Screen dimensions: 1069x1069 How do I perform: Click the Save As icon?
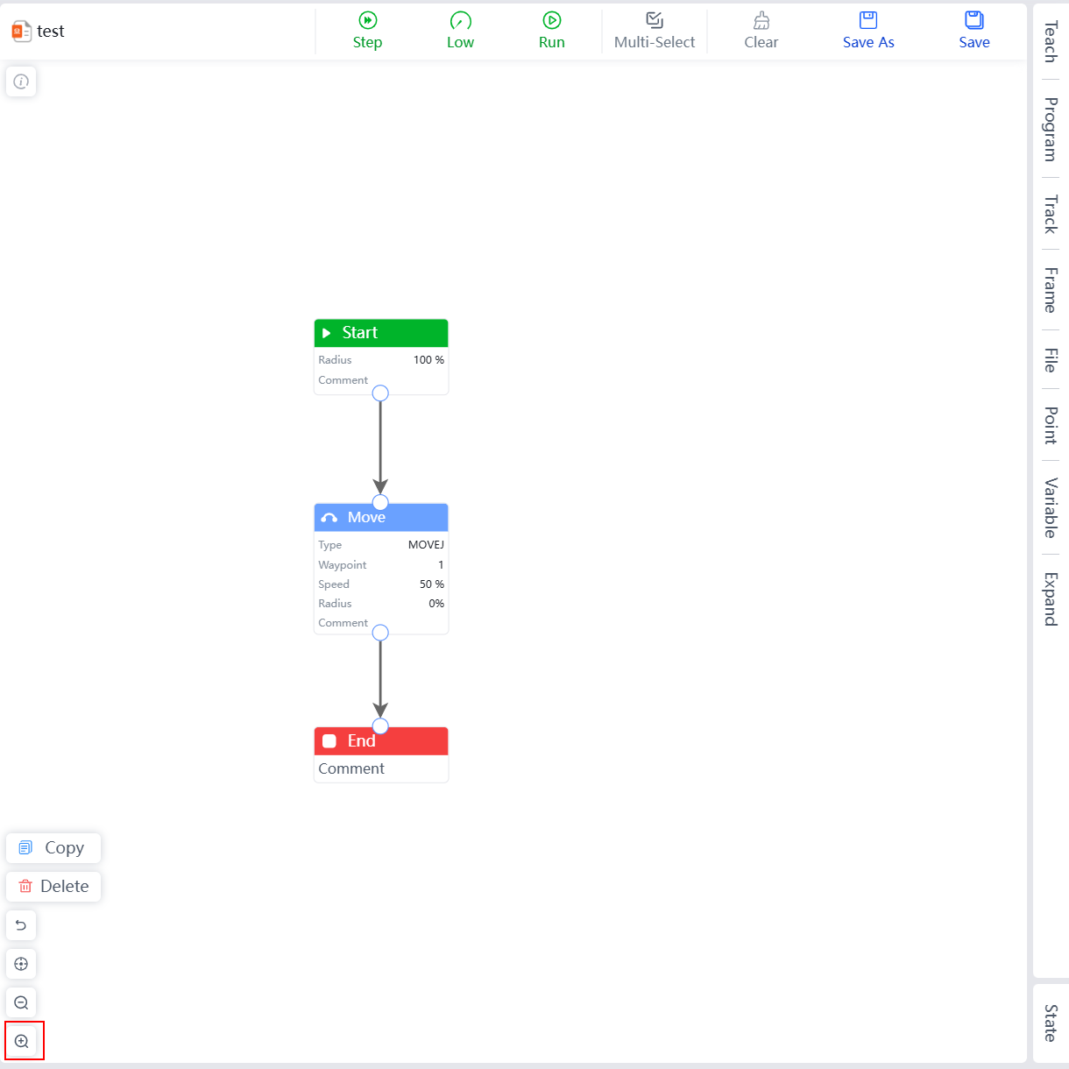coord(867,20)
